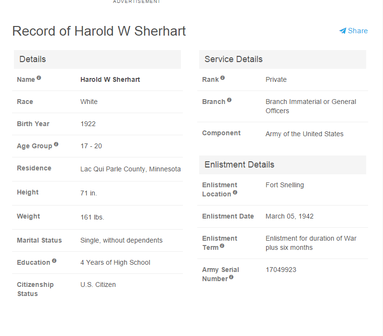
Task: Select the Service Details section header
Action: click(x=233, y=59)
